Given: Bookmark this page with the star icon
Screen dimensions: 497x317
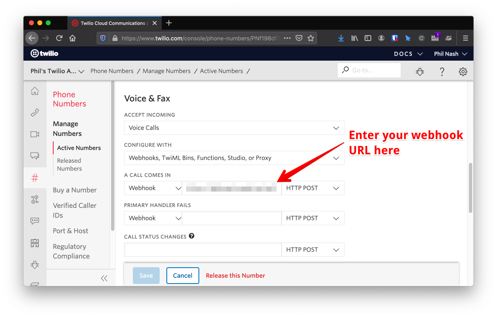Looking at the screenshot, I should pyautogui.click(x=311, y=38).
